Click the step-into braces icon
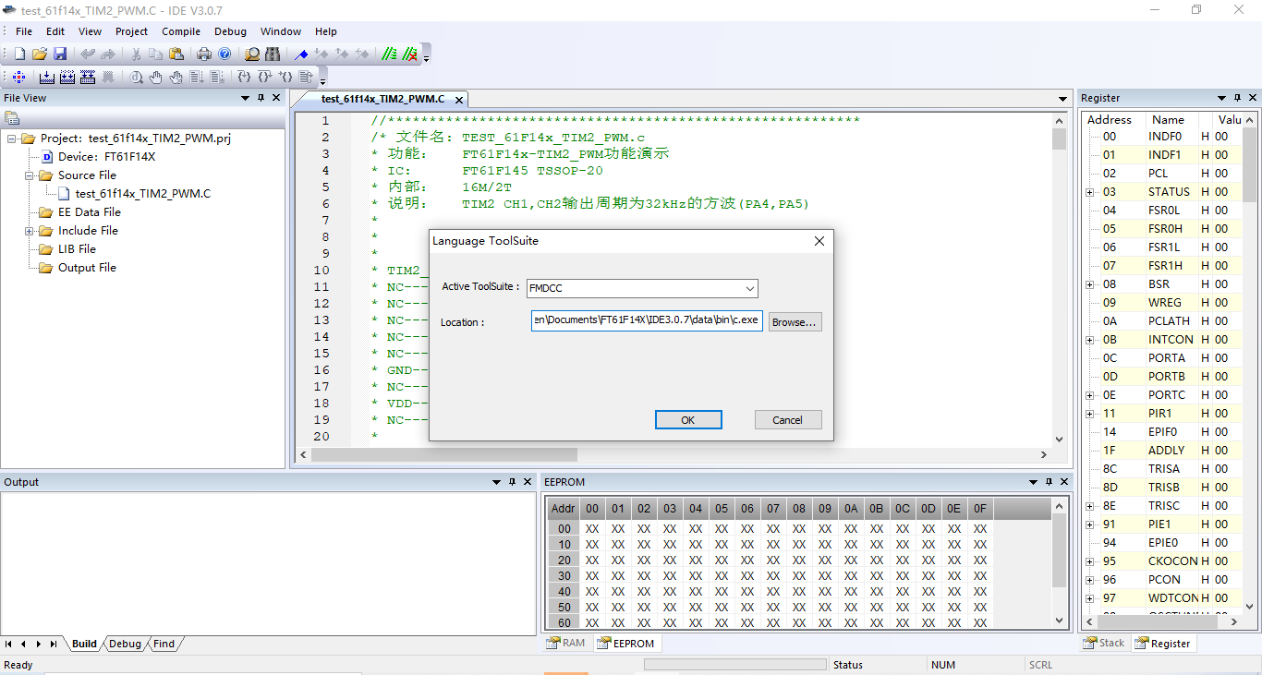The width and height of the screenshot is (1262, 675). tap(244, 77)
